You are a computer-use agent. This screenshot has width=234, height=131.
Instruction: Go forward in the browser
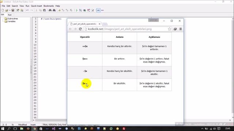[75, 29]
